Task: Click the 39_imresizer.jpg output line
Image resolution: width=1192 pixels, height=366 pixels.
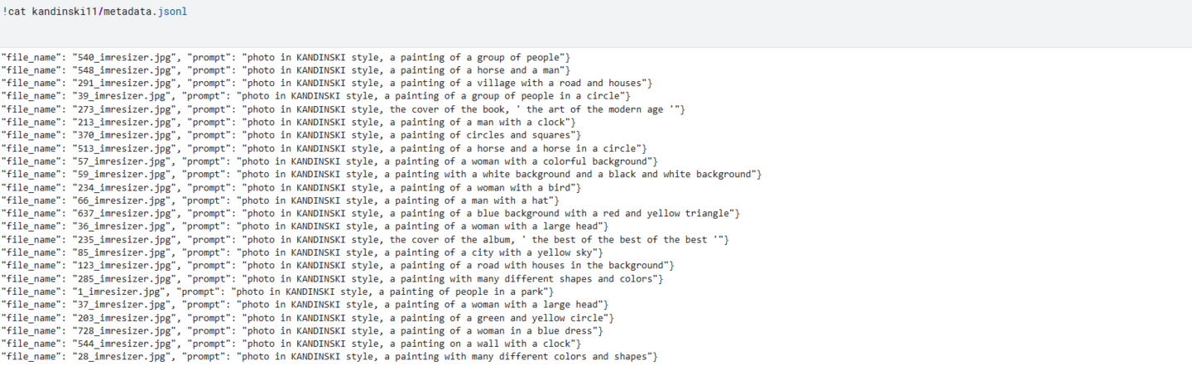Action: point(315,96)
